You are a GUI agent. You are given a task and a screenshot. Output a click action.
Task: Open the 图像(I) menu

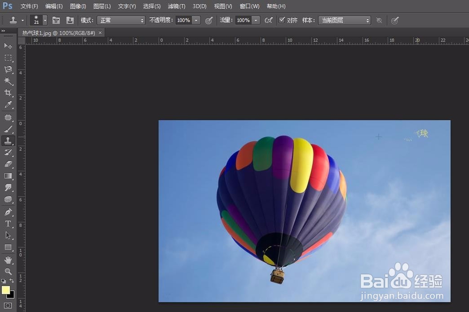[x=78, y=6]
